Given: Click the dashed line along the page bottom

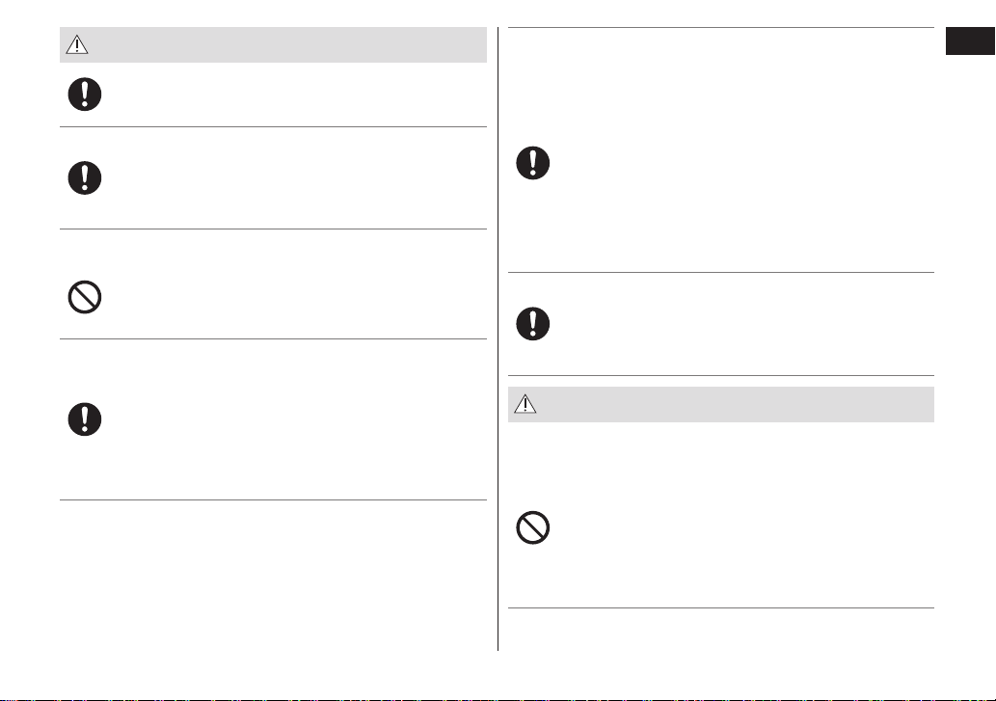Looking at the screenshot, I should pos(498,699).
